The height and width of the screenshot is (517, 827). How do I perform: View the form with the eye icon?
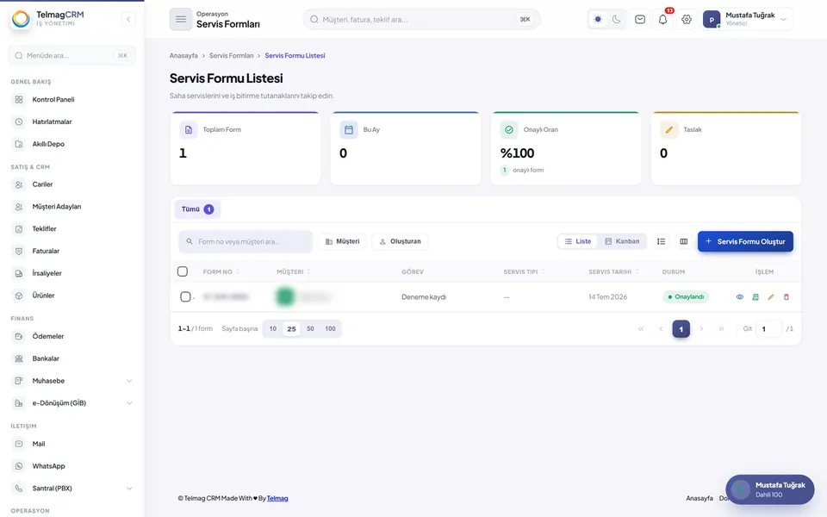point(740,297)
